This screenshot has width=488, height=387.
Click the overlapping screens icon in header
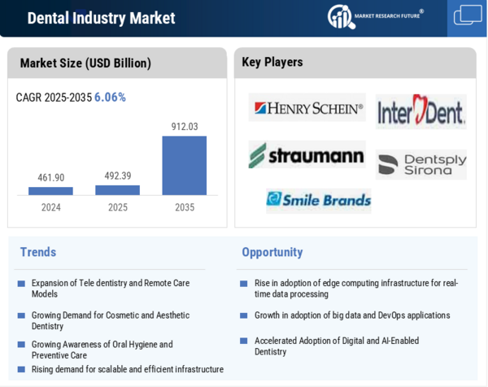click(x=468, y=15)
